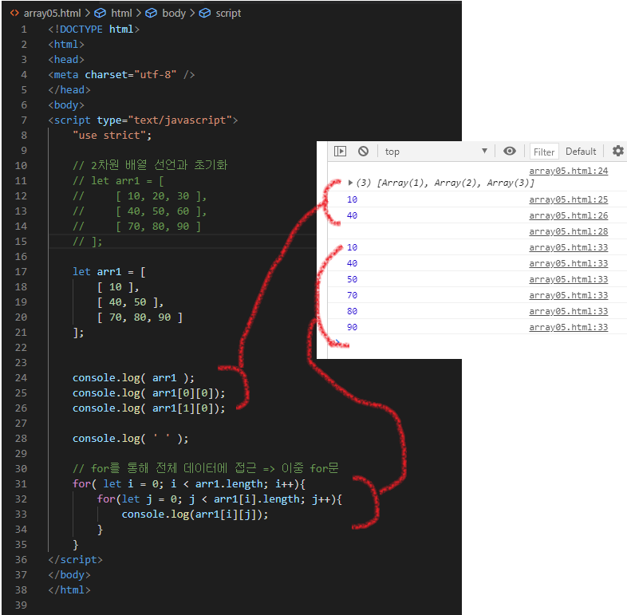
Task: Click the console.log( ' ' ); line
Action: pyautogui.click(x=130, y=439)
